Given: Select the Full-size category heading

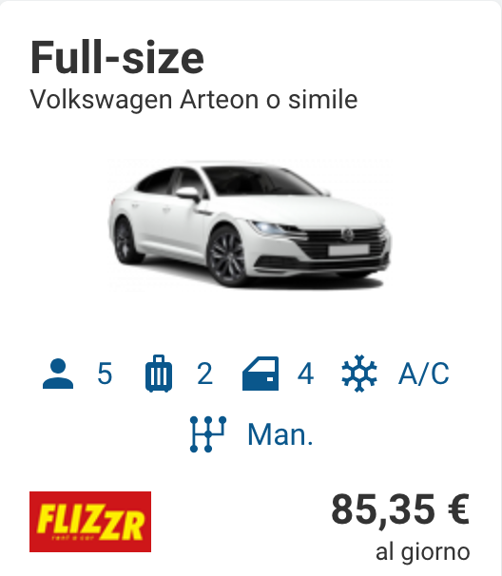Looking at the screenshot, I should click(117, 58).
